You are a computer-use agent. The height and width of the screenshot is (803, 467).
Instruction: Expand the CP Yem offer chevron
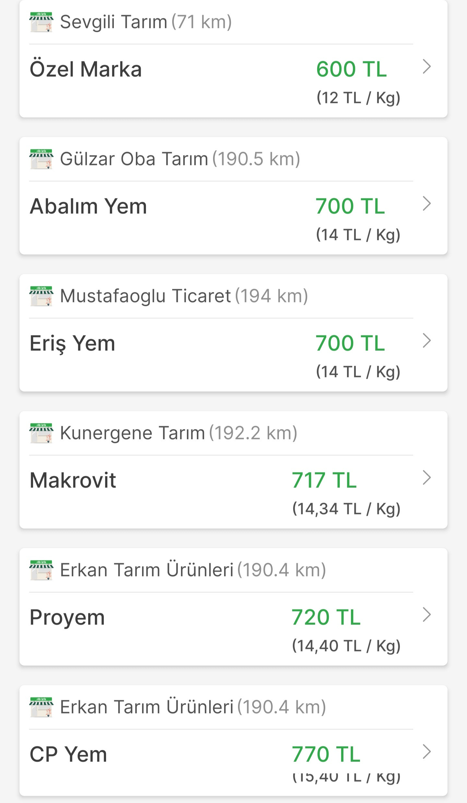[427, 752]
